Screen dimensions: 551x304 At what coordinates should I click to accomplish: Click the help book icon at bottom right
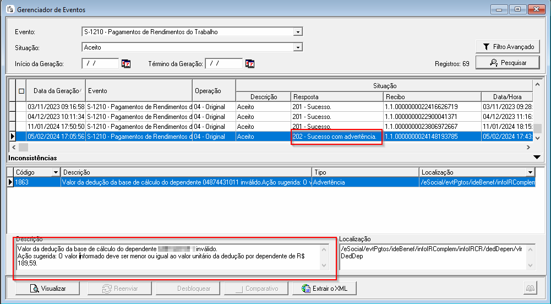pos(529,288)
